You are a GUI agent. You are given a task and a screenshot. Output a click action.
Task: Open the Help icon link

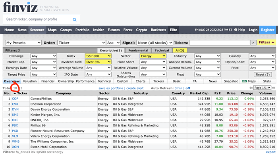[x=240, y=30]
